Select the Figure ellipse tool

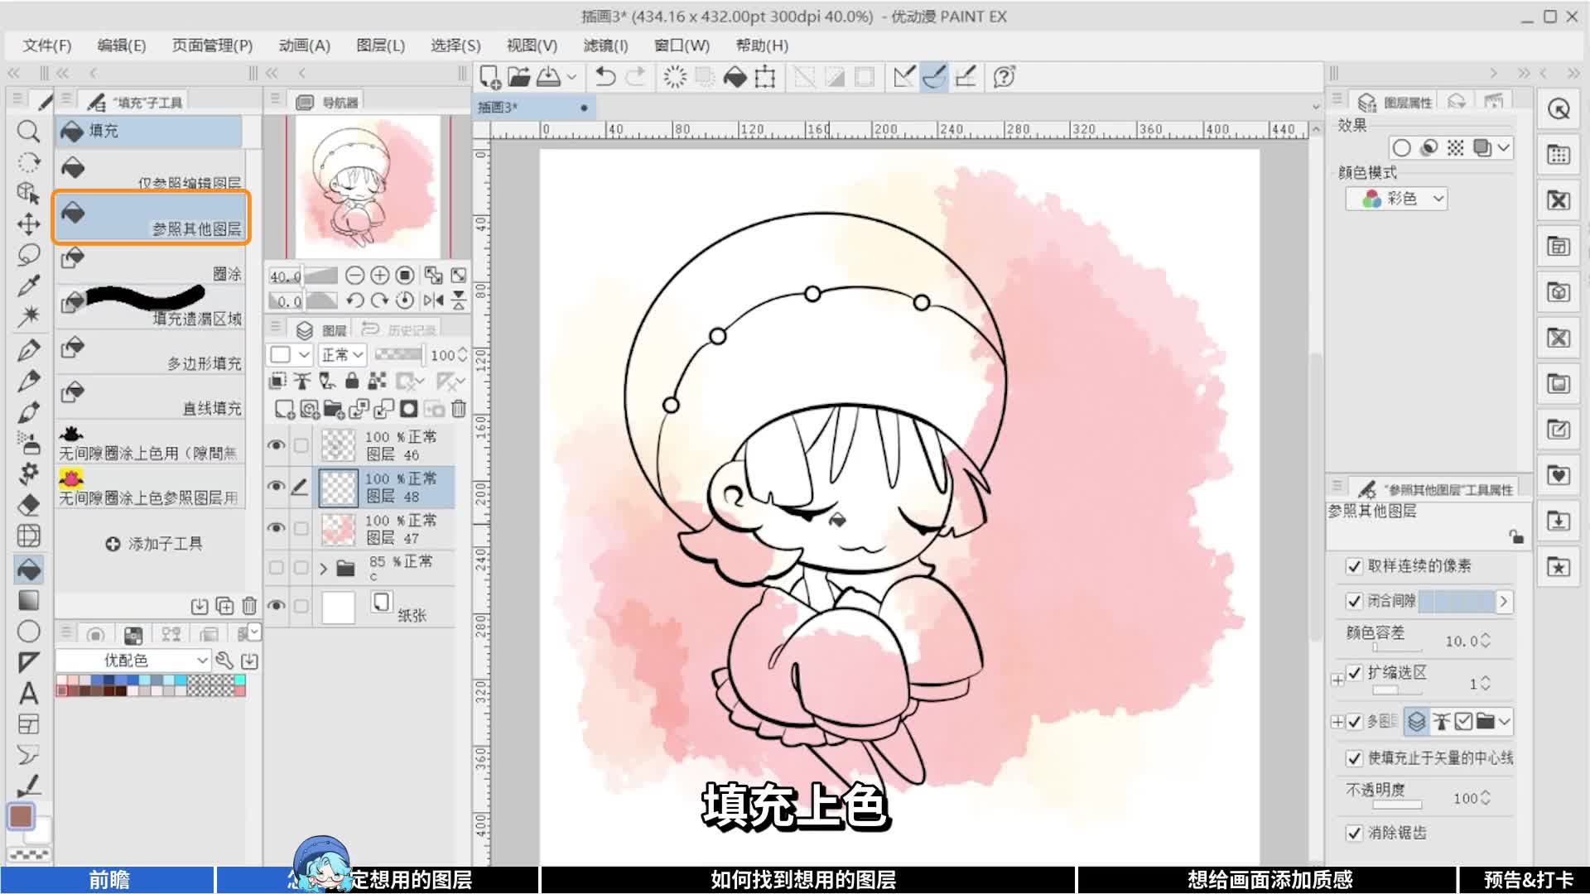[28, 632]
